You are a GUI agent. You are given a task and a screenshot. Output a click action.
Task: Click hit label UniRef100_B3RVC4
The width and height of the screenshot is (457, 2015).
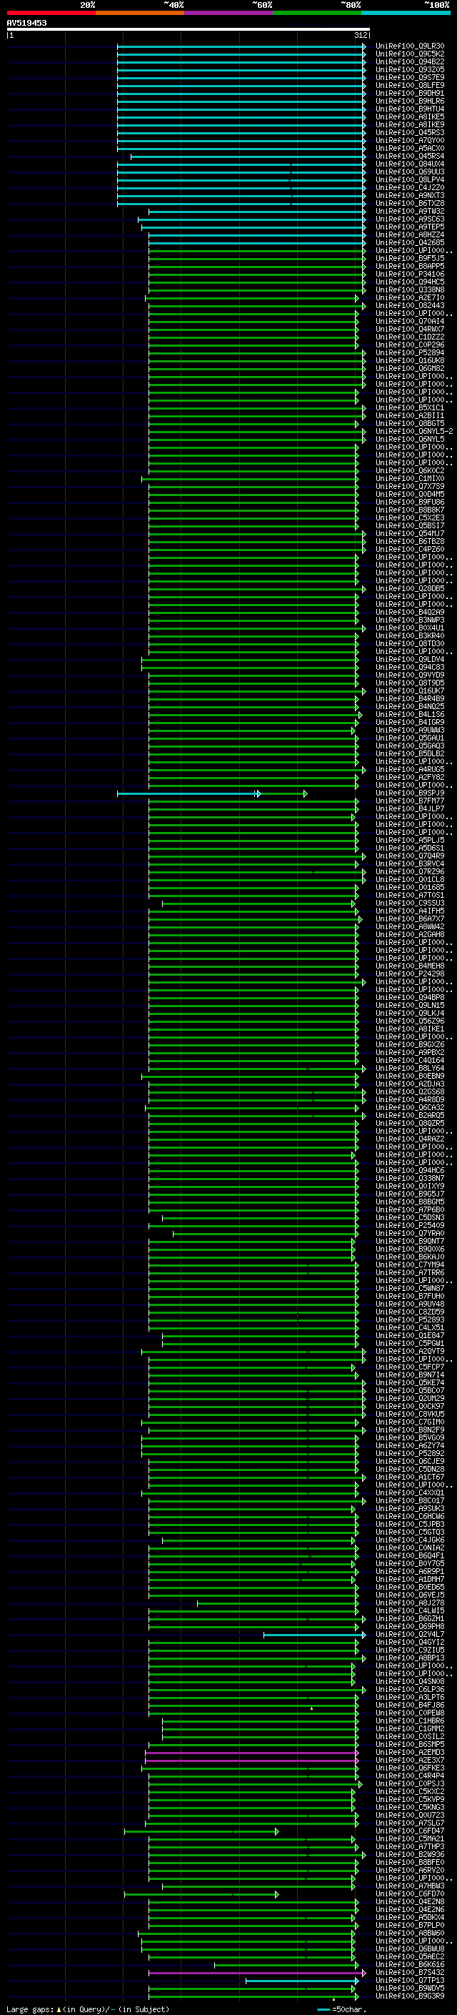click(x=410, y=863)
